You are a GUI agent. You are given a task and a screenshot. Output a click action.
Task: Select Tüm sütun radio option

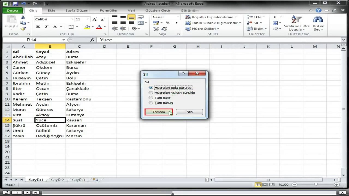(161, 103)
